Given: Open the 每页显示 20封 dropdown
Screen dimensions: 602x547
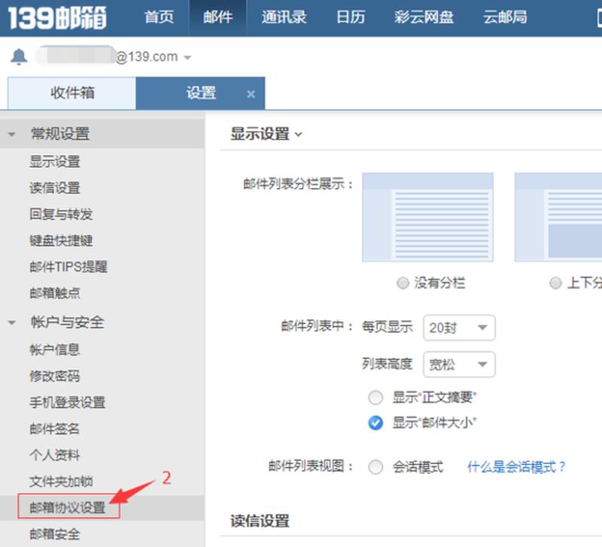Looking at the screenshot, I should [x=459, y=328].
